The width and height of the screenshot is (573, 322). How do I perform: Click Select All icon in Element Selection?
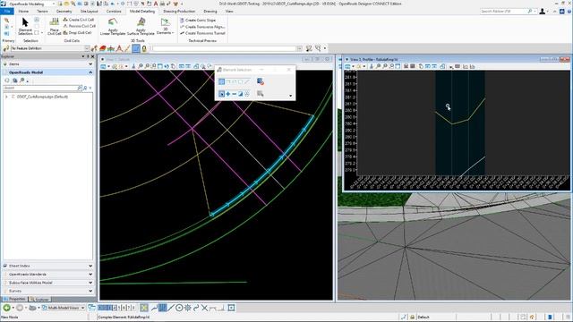(x=247, y=94)
